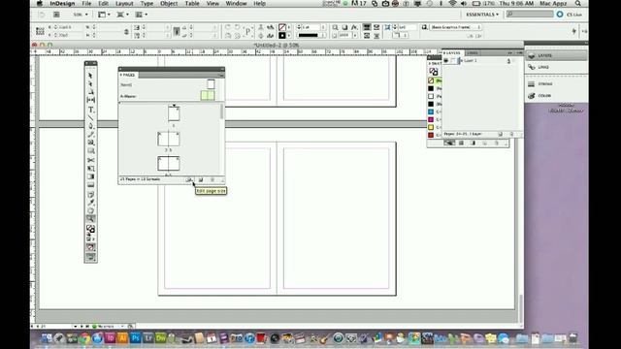Select the Eyedropper tool
Screen dimensions: 621x349
90,203
